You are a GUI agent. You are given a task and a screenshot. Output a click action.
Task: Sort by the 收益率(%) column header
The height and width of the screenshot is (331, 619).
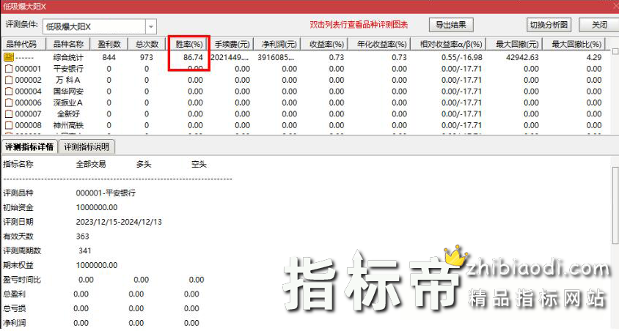(324, 44)
